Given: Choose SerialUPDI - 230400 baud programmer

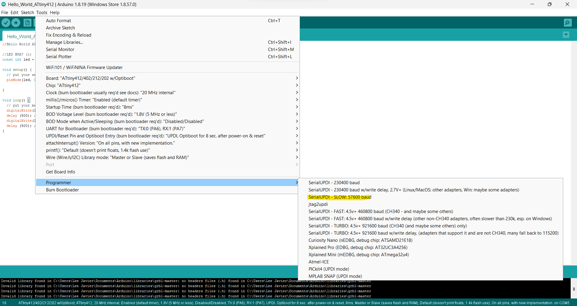Looking at the screenshot, I should [x=430, y=183].
